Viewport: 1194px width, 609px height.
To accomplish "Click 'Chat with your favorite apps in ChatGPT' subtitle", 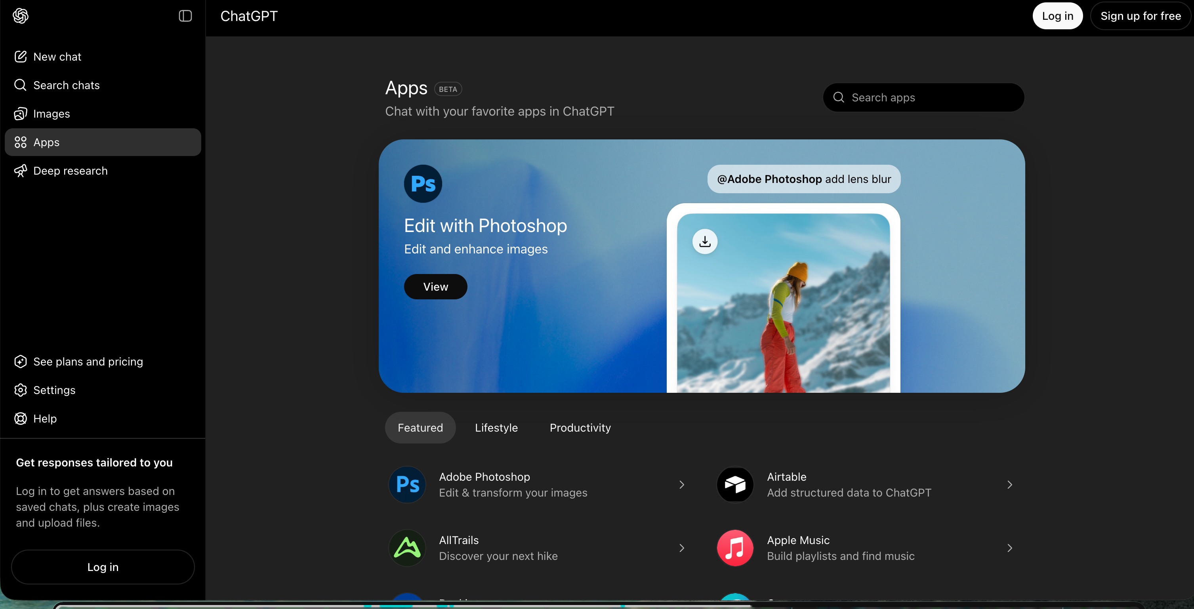I will click(500, 111).
